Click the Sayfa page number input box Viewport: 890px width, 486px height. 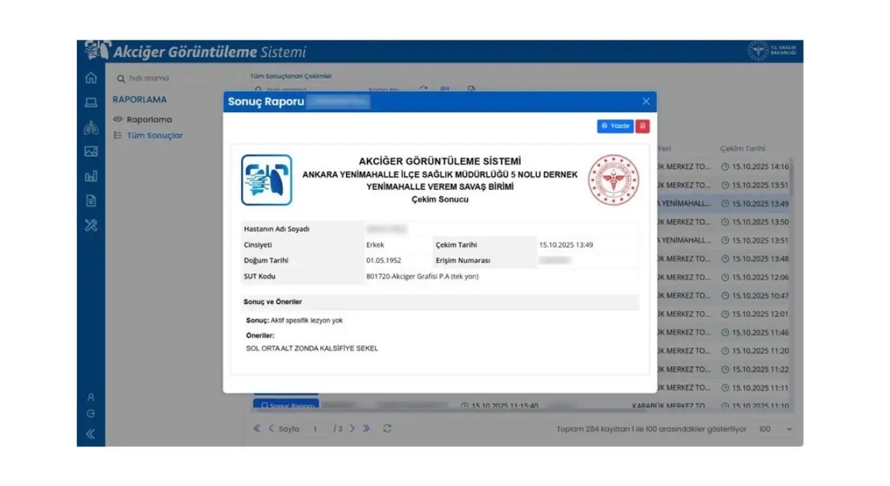coord(314,428)
